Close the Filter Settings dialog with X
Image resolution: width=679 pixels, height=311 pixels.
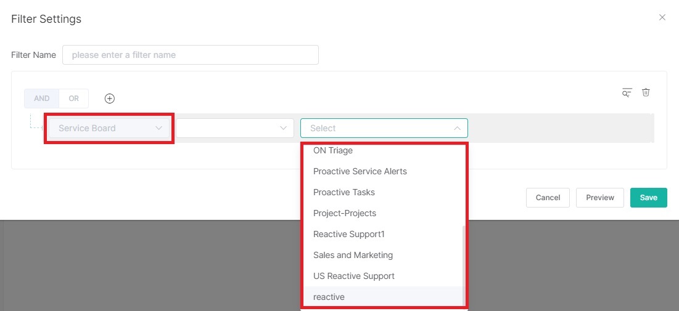662,17
